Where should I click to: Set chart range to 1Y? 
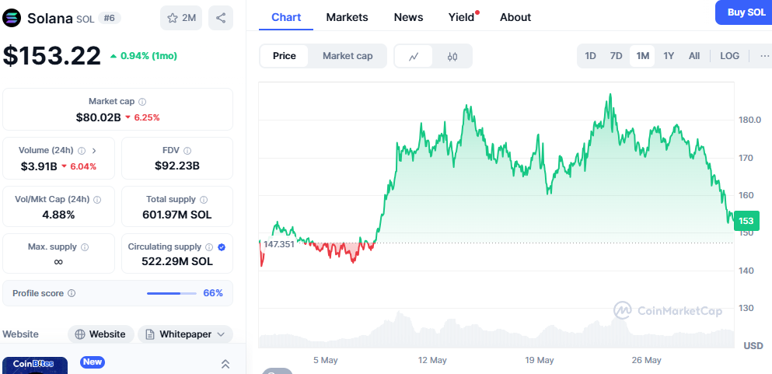(x=669, y=56)
